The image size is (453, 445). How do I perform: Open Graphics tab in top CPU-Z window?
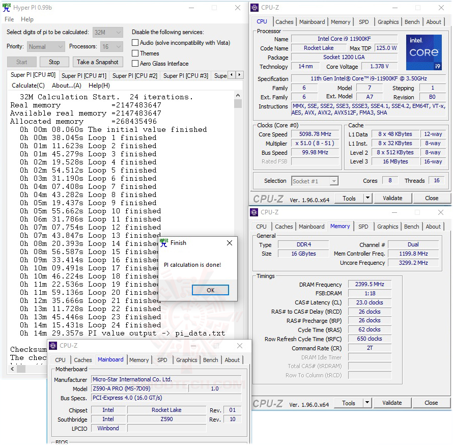tap(388, 22)
